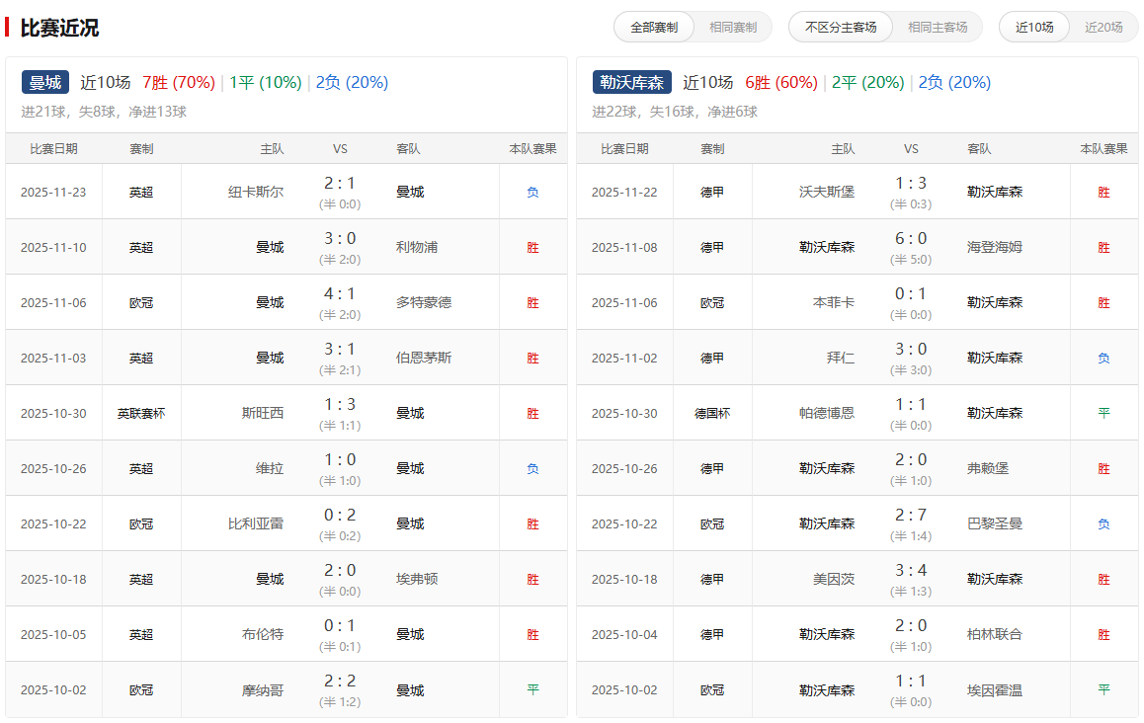Click the 多特蒙德 team name
Viewport: 1144px width, 723px height.
click(423, 302)
